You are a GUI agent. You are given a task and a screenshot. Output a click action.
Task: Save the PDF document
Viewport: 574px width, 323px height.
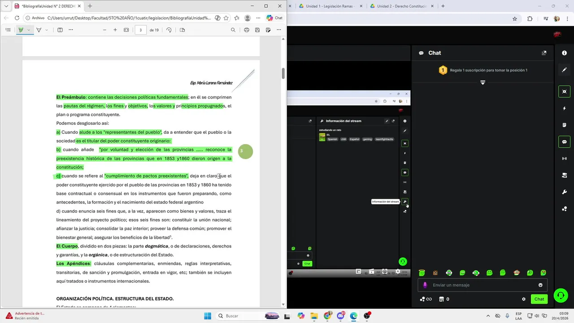point(257,30)
